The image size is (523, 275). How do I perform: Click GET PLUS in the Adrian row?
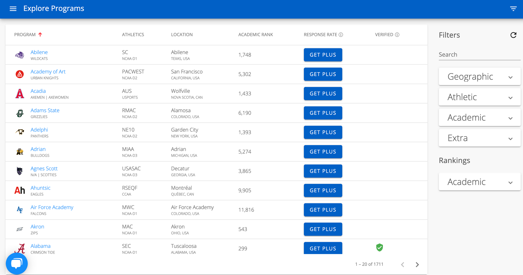click(323, 152)
